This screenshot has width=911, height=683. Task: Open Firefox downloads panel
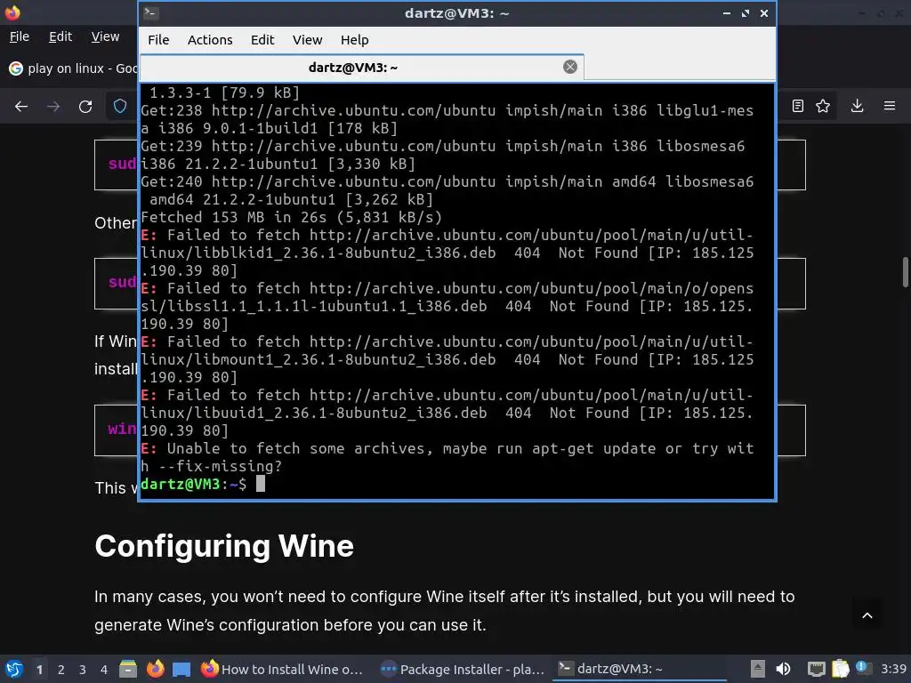(x=857, y=106)
